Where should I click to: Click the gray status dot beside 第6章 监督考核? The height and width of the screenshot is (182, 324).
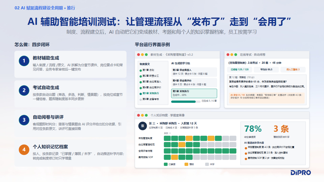click(141, 99)
